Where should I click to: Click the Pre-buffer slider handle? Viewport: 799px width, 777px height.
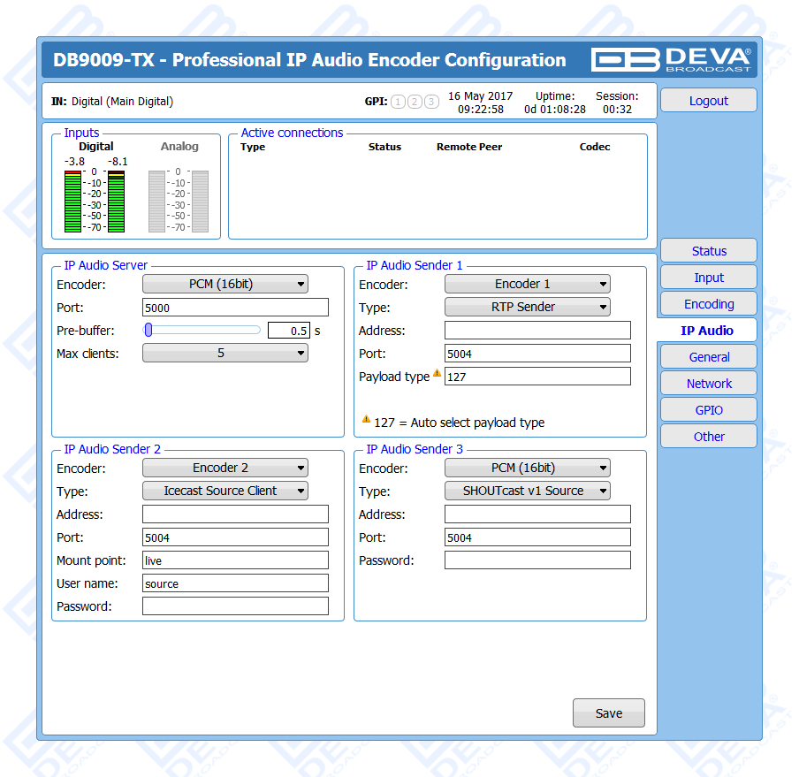148,330
